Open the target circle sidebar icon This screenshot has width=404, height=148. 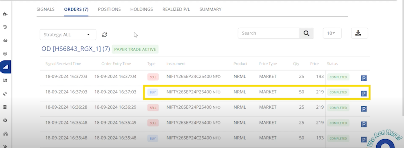(x=5, y=54)
